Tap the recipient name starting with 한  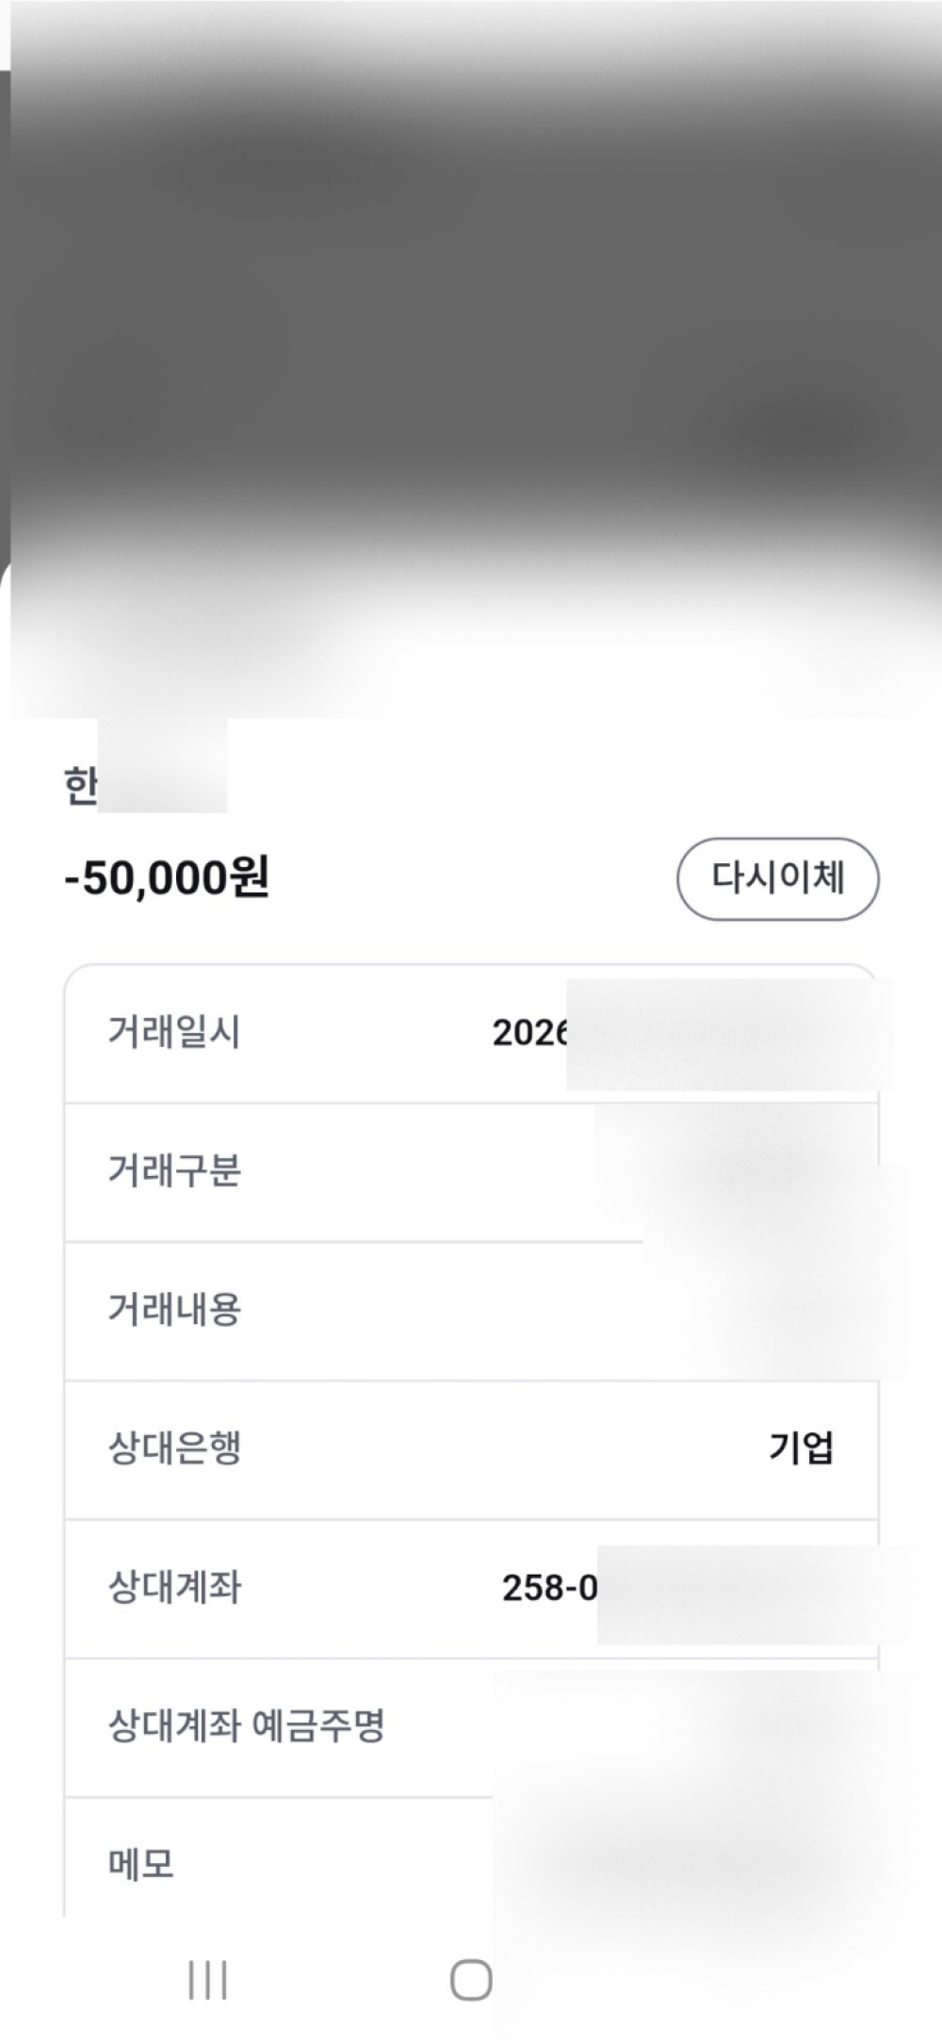coord(81,785)
